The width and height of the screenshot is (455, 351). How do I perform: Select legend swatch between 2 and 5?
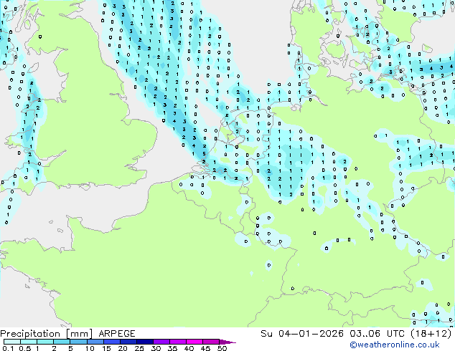pos(62,342)
